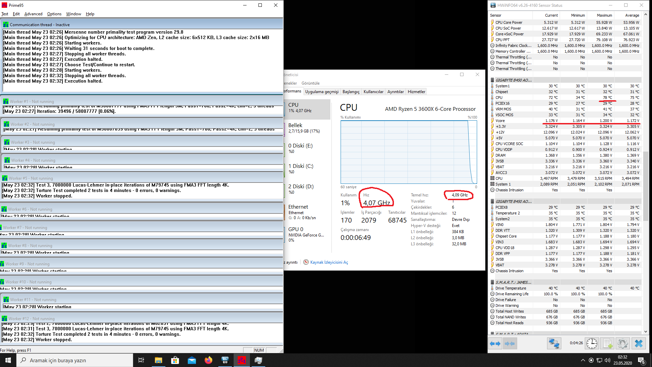Click the Kaynak İzleyicisini Aç link
The height and width of the screenshot is (367, 652).
pyautogui.click(x=329, y=262)
